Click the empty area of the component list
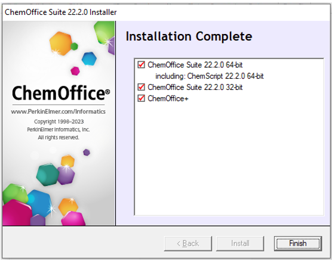This screenshot has height=261, width=332. point(229,159)
